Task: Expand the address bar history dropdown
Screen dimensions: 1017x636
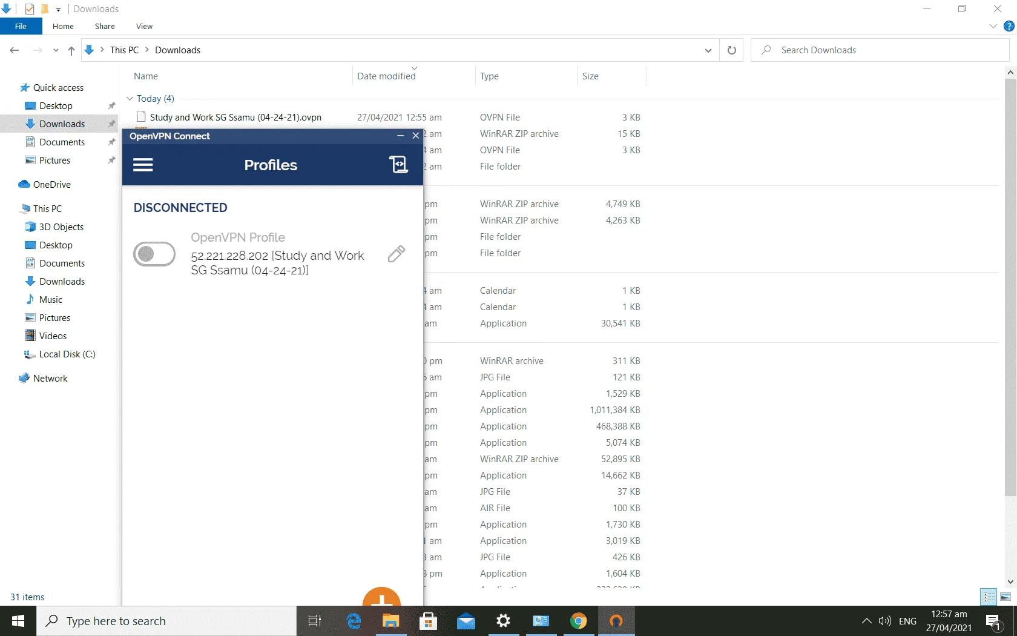Action: click(708, 50)
